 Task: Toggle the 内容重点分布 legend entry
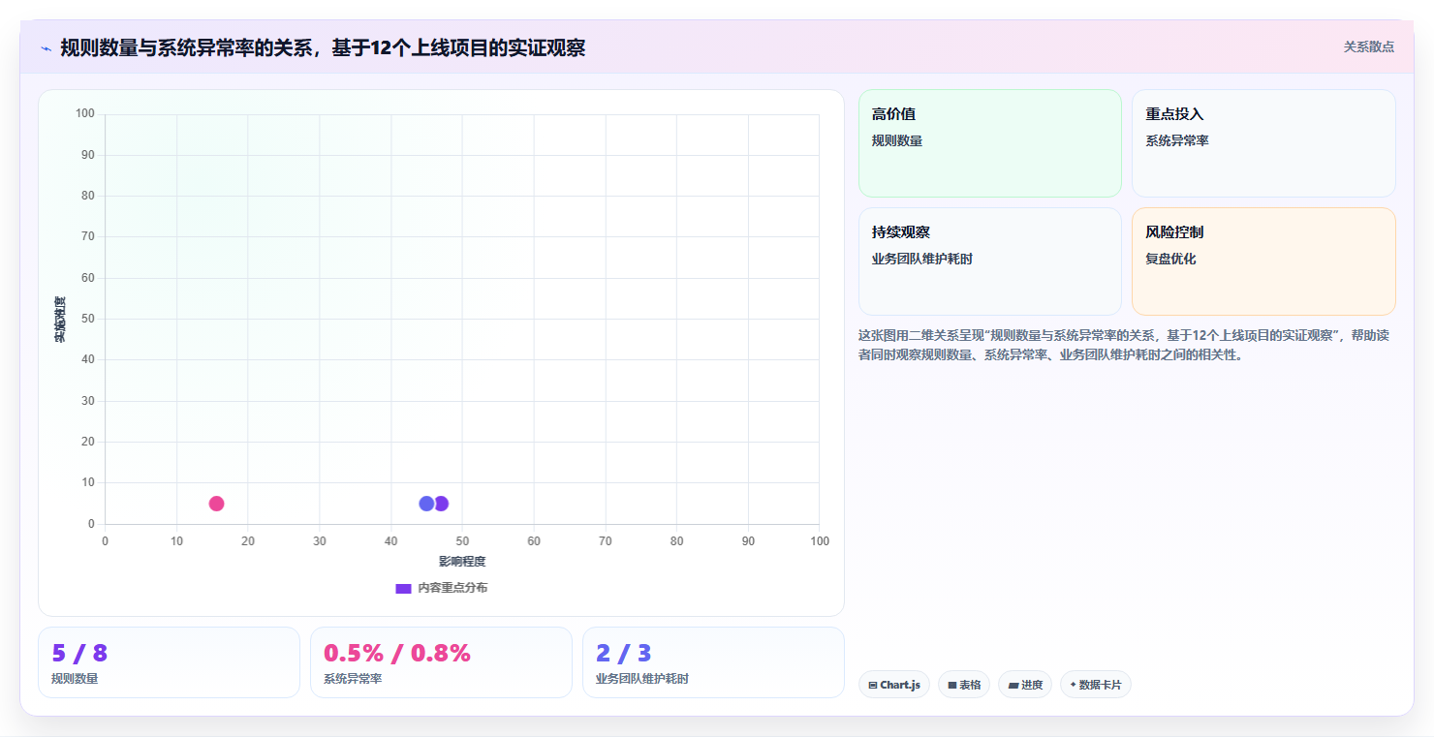(442, 588)
